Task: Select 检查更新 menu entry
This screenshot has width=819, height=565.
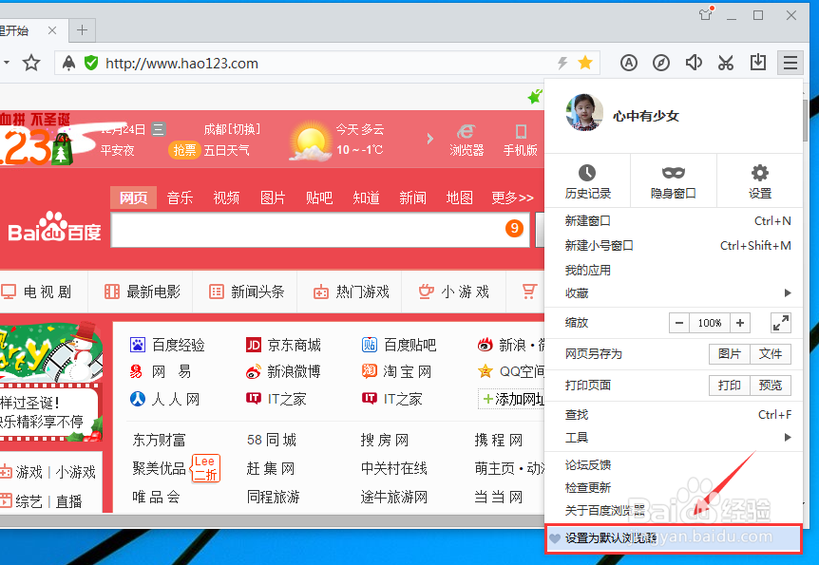Action: (674, 488)
